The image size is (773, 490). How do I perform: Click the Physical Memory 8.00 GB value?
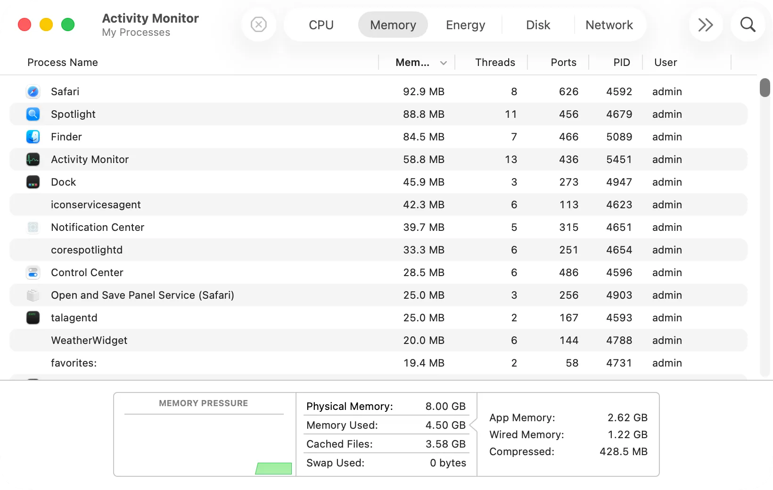coord(445,406)
